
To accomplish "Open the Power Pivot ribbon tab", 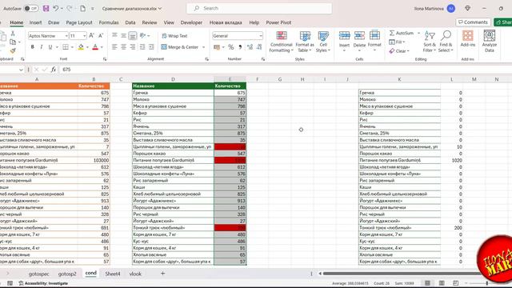I will (x=278, y=22).
